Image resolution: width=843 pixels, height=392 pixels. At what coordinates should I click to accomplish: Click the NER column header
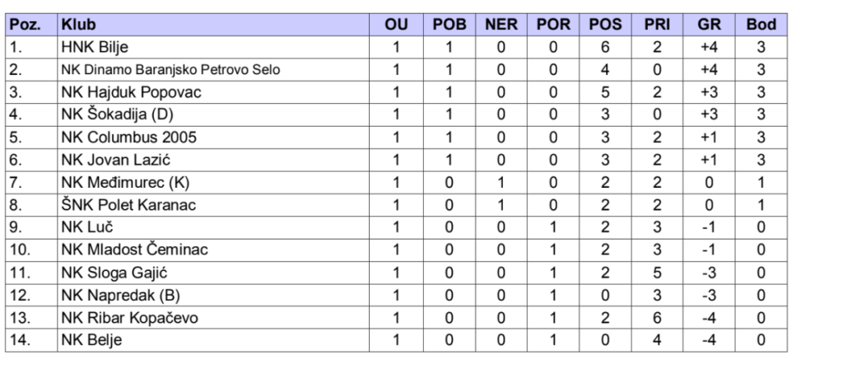coord(501,26)
